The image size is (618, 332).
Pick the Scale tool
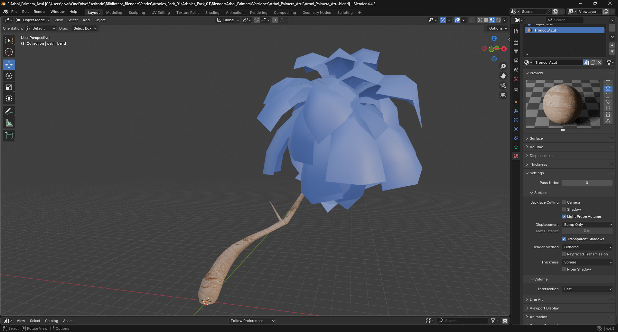point(9,87)
